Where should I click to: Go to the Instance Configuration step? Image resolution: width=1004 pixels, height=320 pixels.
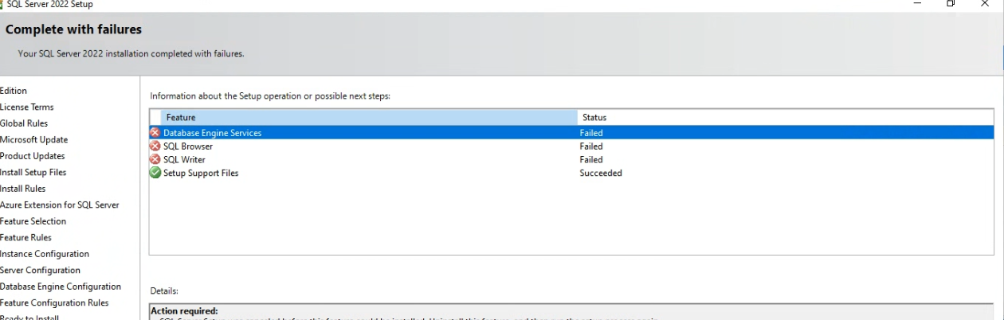coord(45,254)
